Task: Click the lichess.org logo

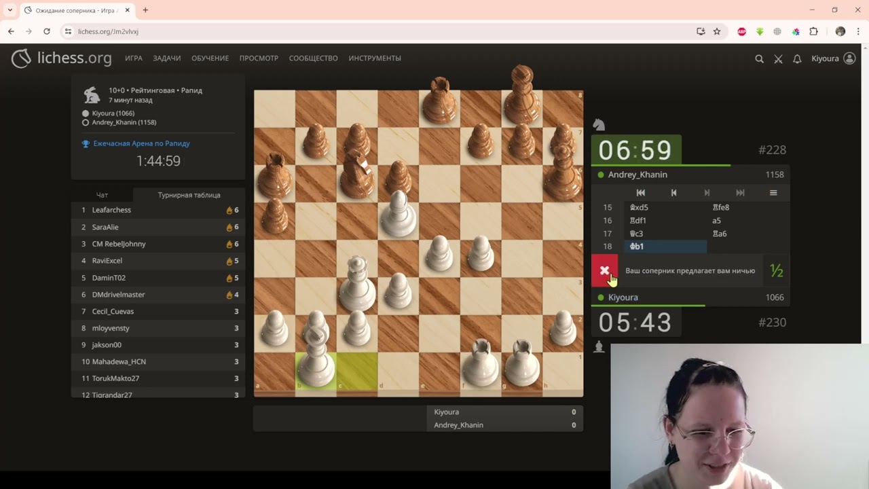Action: (62, 58)
